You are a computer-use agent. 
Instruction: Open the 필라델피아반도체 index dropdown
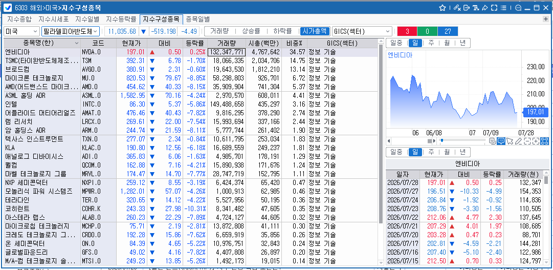[71, 31]
